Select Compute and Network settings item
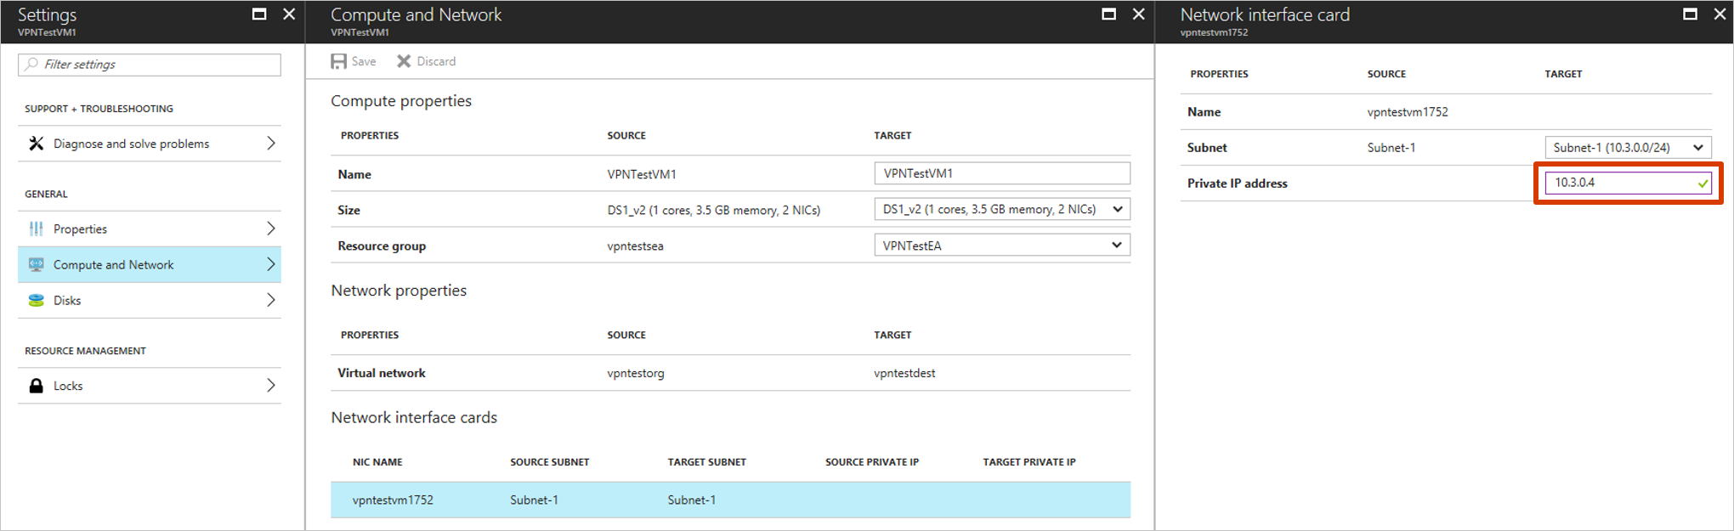The image size is (1734, 531). [150, 264]
